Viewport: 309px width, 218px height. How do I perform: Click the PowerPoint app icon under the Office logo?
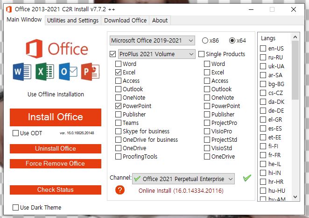pos(90,72)
